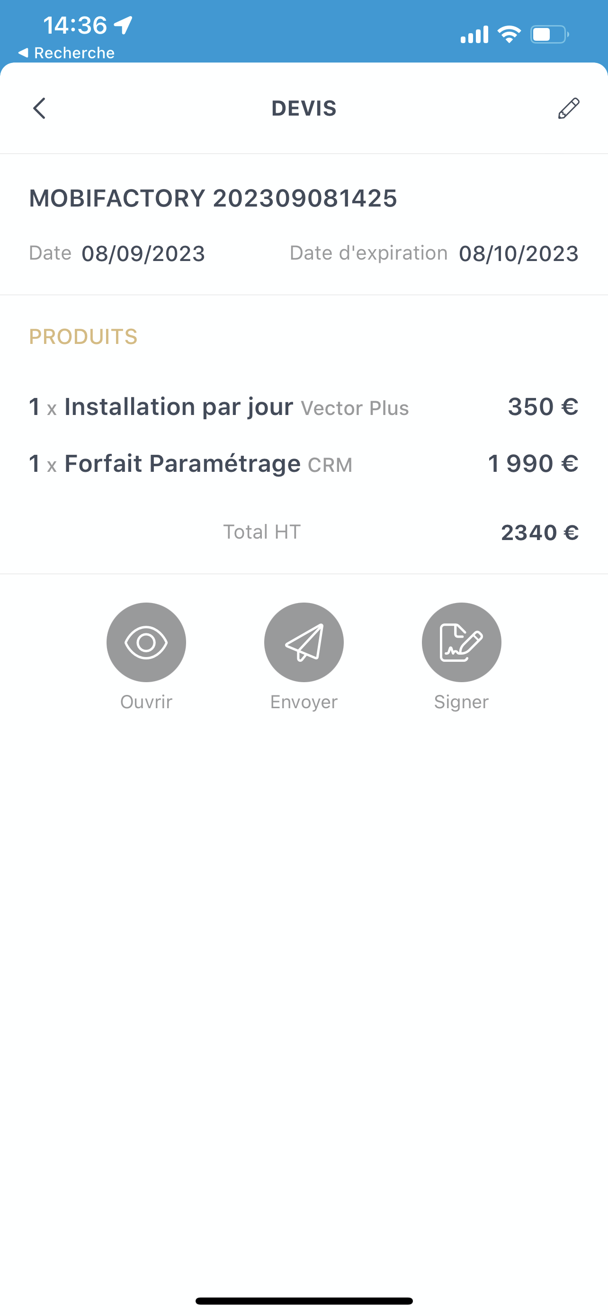
Task: Open the quote with the eye icon
Action: (x=146, y=642)
